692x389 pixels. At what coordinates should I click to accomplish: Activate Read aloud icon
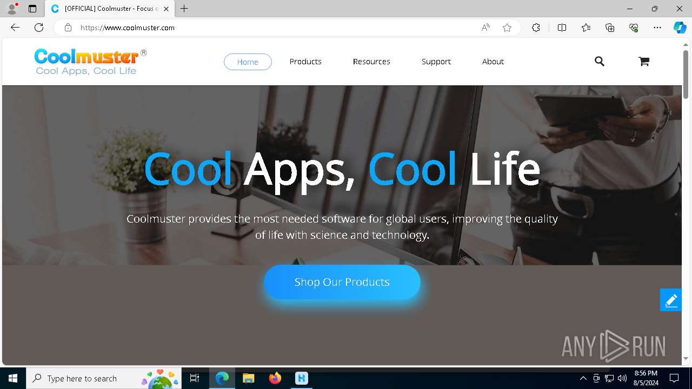click(485, 28)
